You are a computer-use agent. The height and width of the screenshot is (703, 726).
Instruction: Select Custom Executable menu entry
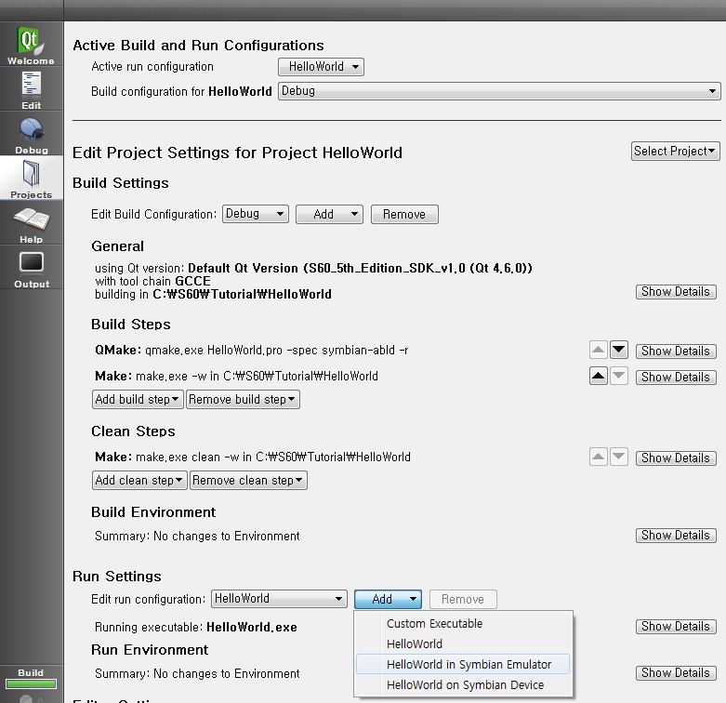434,624
